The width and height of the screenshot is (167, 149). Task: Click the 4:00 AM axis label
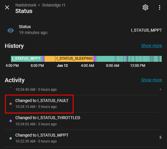[x=87, y=66]
